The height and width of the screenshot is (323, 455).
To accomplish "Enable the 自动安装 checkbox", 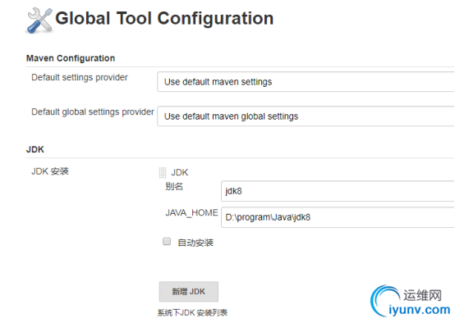I will click(x=167, y=241).
